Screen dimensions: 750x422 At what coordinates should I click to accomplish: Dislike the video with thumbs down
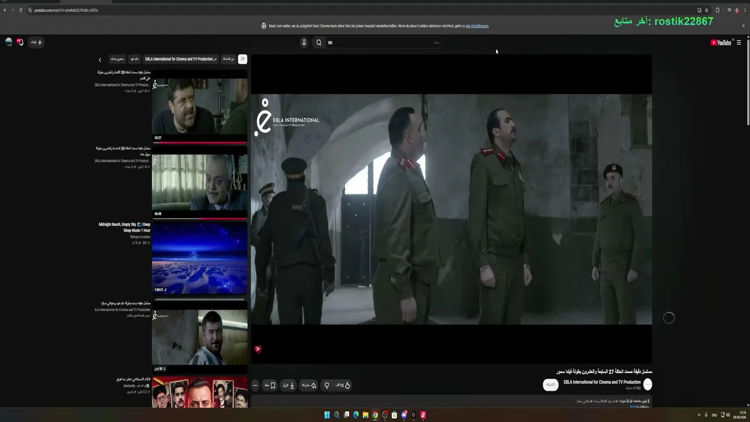pyautogui.click(x=326, y=385)
